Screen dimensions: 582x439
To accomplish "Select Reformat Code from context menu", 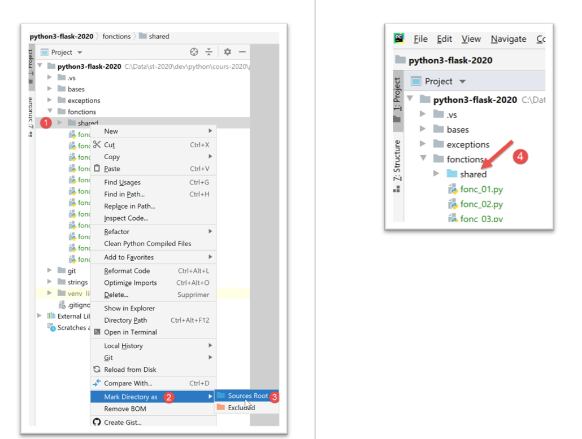I will tap(127, 271).
